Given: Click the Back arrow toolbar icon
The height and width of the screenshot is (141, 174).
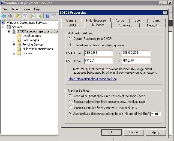Looking at the screenshot, I should point(4,16).
